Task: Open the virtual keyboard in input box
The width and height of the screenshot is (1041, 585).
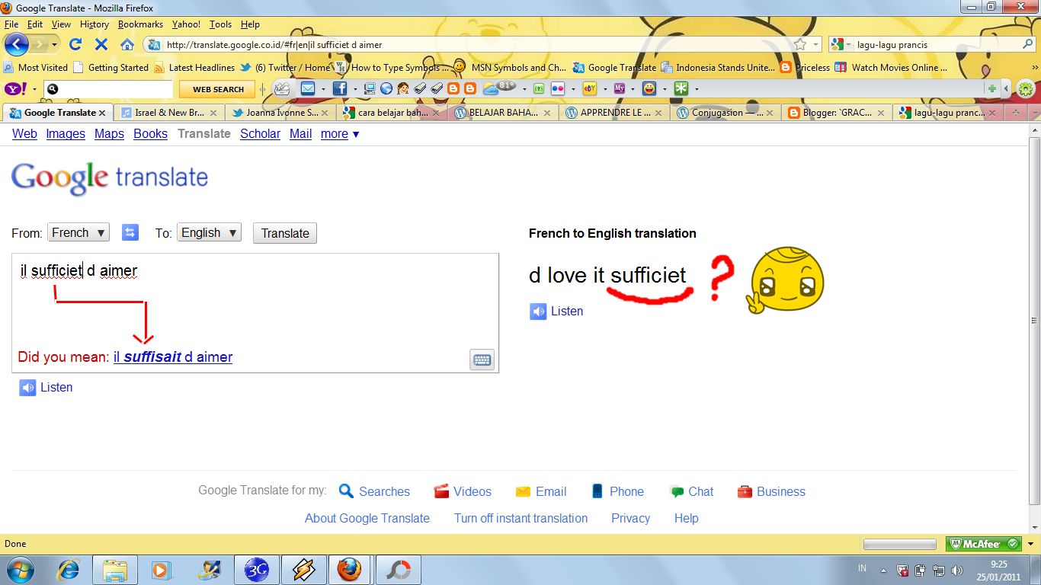Action: coord(482,360)
